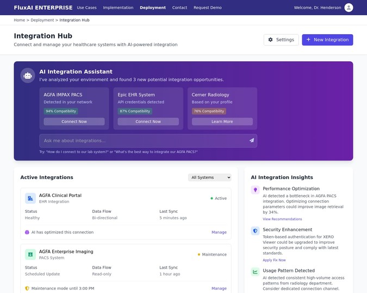The width and height of the screenshot is (367, 293).
Task: Click the Security Enhancement shield icon
Action: point(255,231)
